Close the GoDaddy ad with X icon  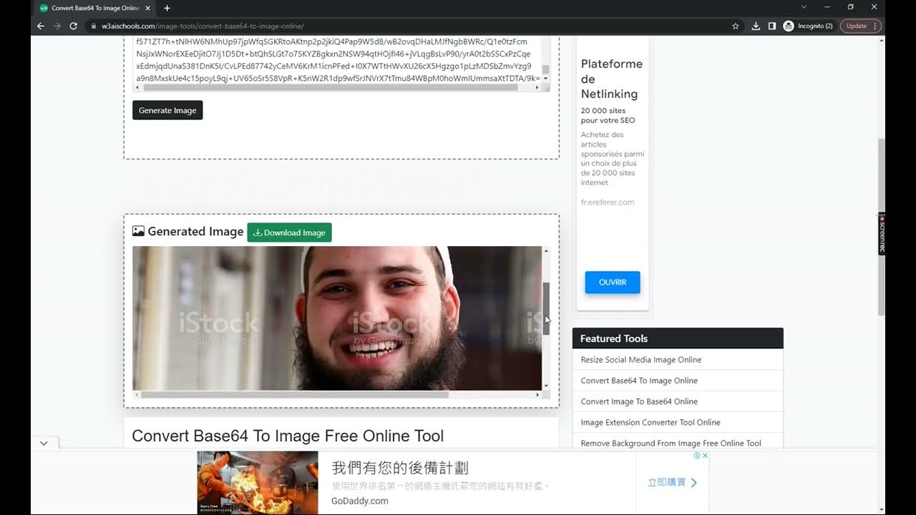tap(705, 456)
